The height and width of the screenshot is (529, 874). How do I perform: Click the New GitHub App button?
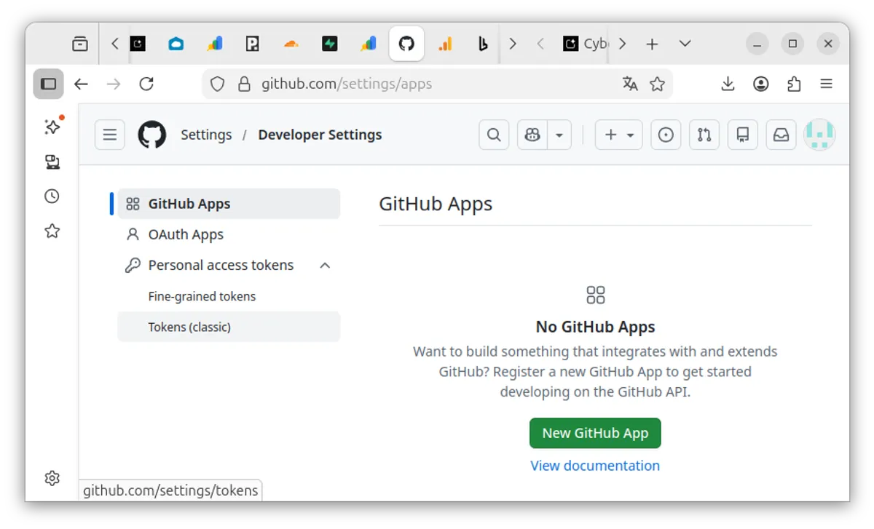pyautogui.click(x=595, y=433)
